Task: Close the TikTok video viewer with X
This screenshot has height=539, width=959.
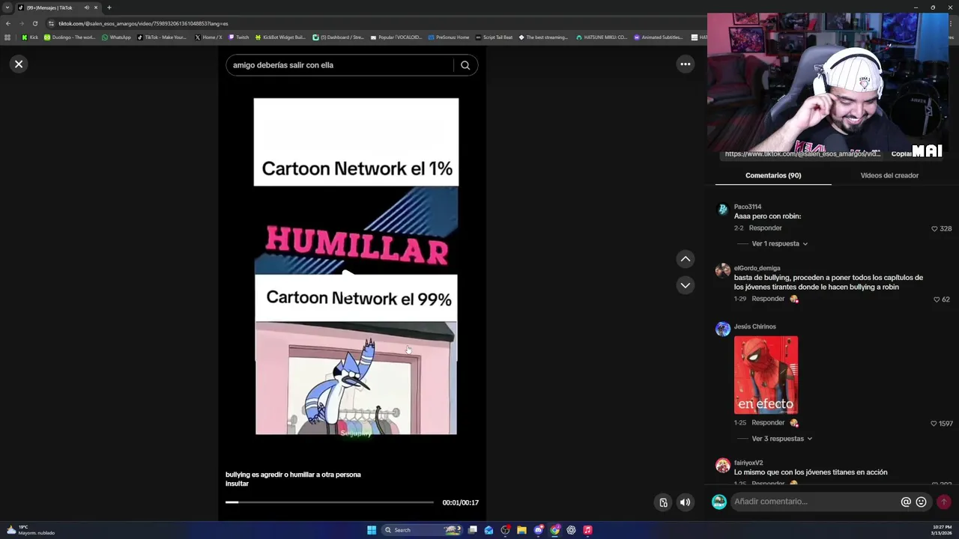Action: [19, 64]
